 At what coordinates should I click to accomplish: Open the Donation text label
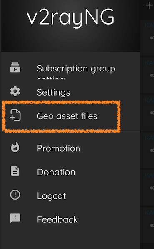(x=56, y=172)
